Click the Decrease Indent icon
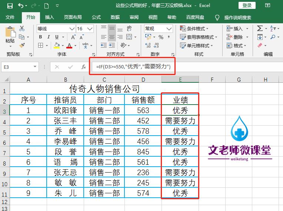Image resolution: width=283 pixels, height=211 pixels. click(x=104, y=45)
